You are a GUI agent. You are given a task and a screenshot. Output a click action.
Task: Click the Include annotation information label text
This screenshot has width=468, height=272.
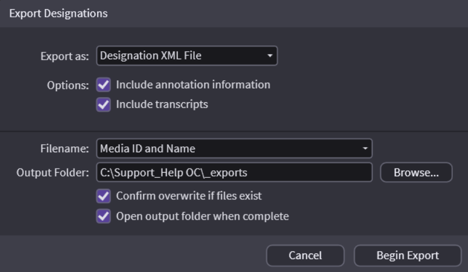pyautogui.click(x=193, y=85)
